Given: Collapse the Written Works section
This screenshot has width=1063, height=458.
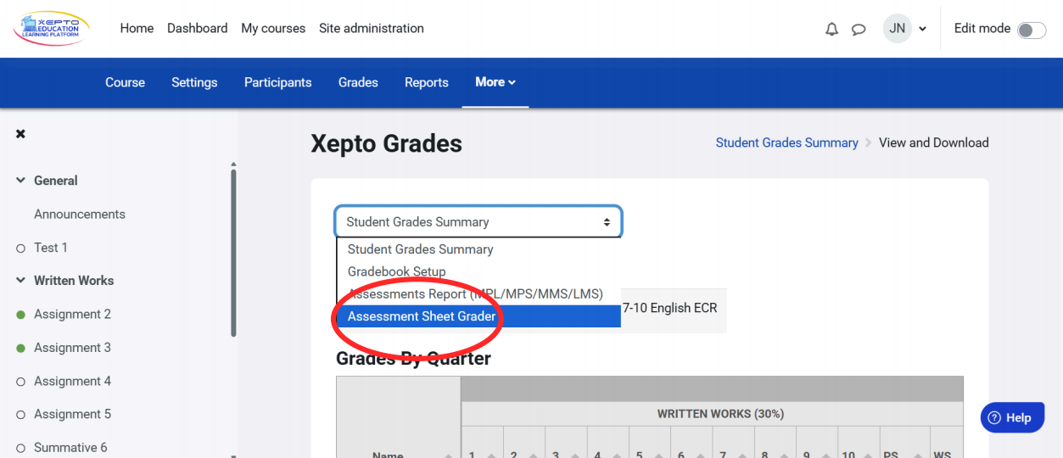Looking at the screenshot, I should 21,281.
